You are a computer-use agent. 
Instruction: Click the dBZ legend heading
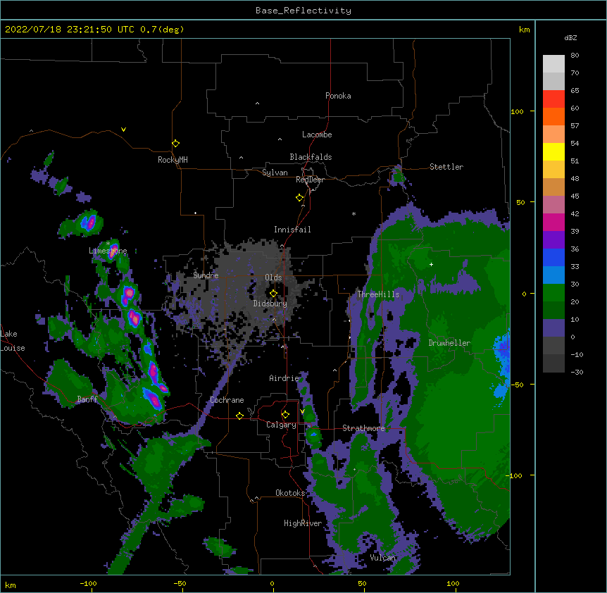(570, 38)
